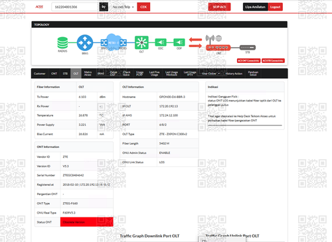Click the Indikasi Gangguan Fisik text

(222, 97)
